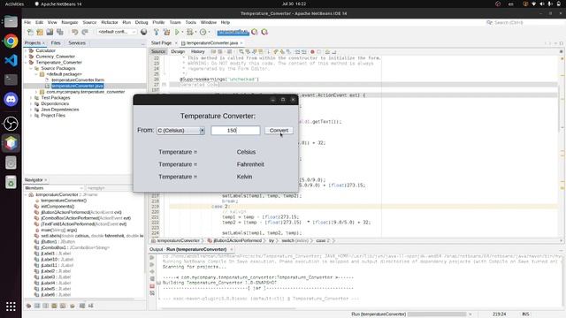Open the Members dropdown in Navigator
Screen dimensions: 566x318
54,188
